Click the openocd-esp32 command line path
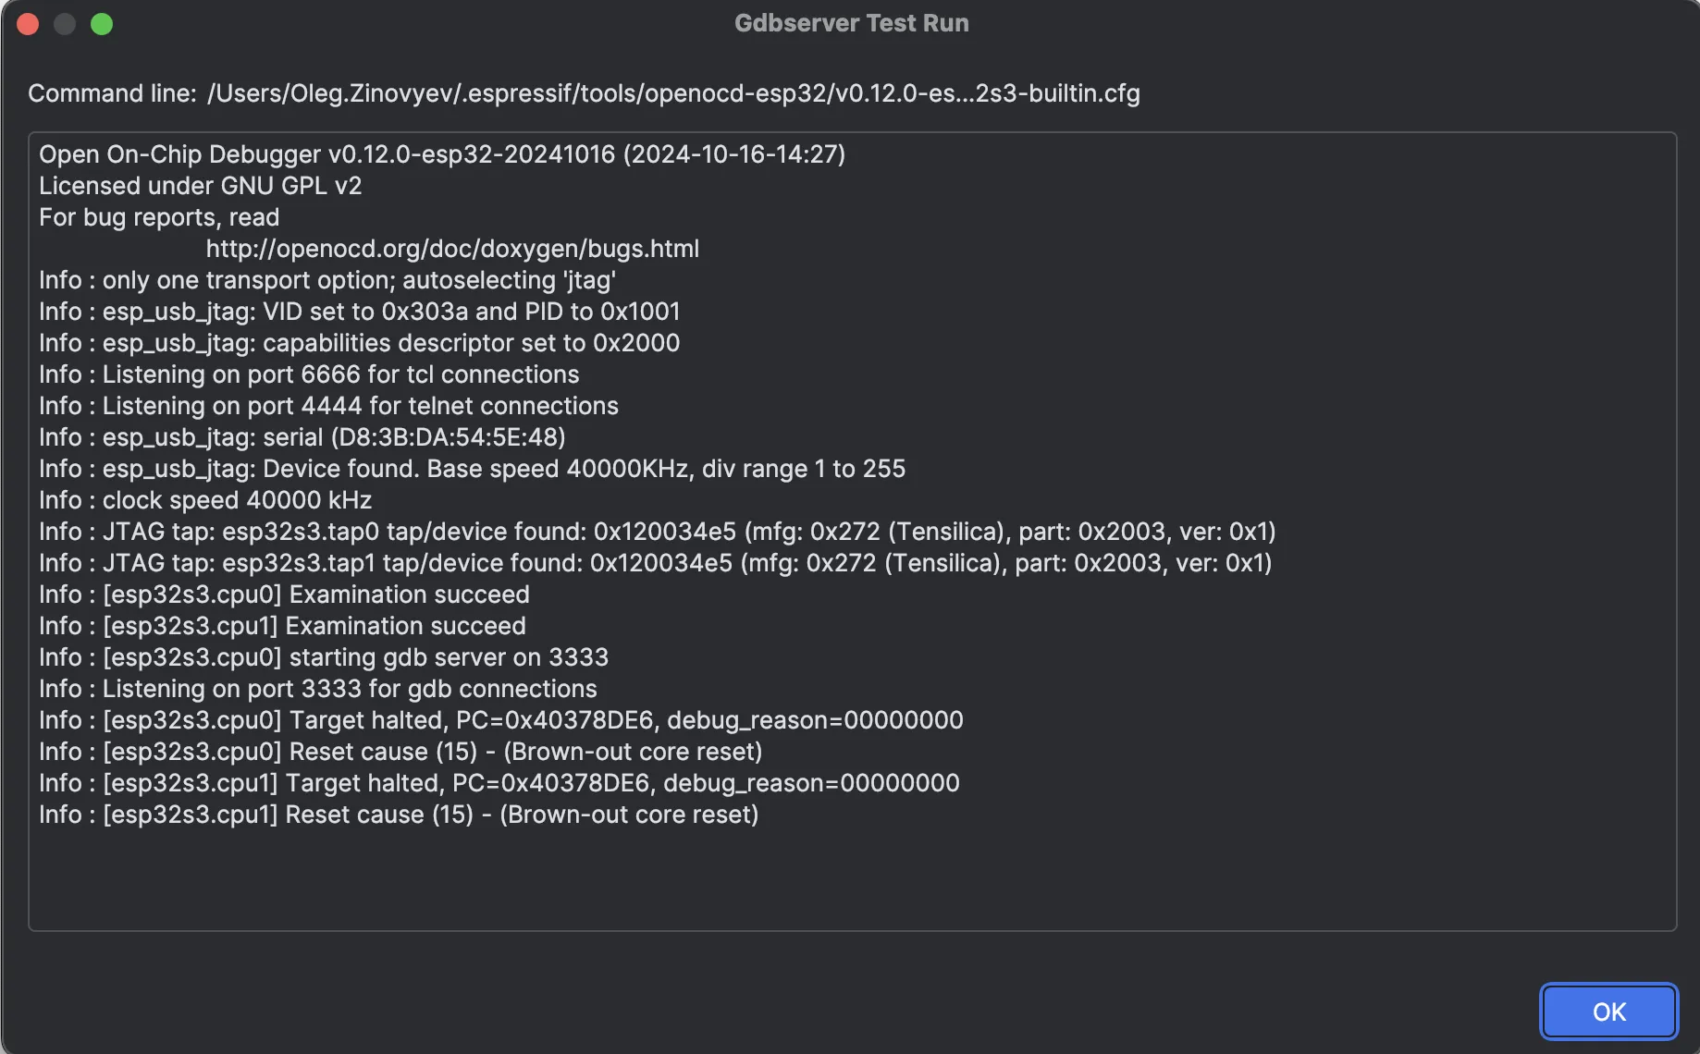Image resolution: width=1700 pixels, height=1054 pixels. pyautogui.click(x=673, y=93)
